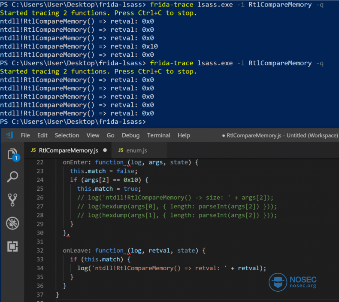Click the VS Code logo icon
The height and width of the screenshot is (302, 339).
click(x=9, y=135)
